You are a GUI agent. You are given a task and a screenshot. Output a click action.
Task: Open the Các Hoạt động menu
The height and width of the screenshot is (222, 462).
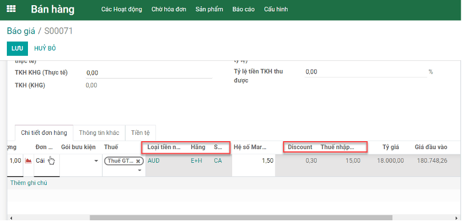pos(121,10)
